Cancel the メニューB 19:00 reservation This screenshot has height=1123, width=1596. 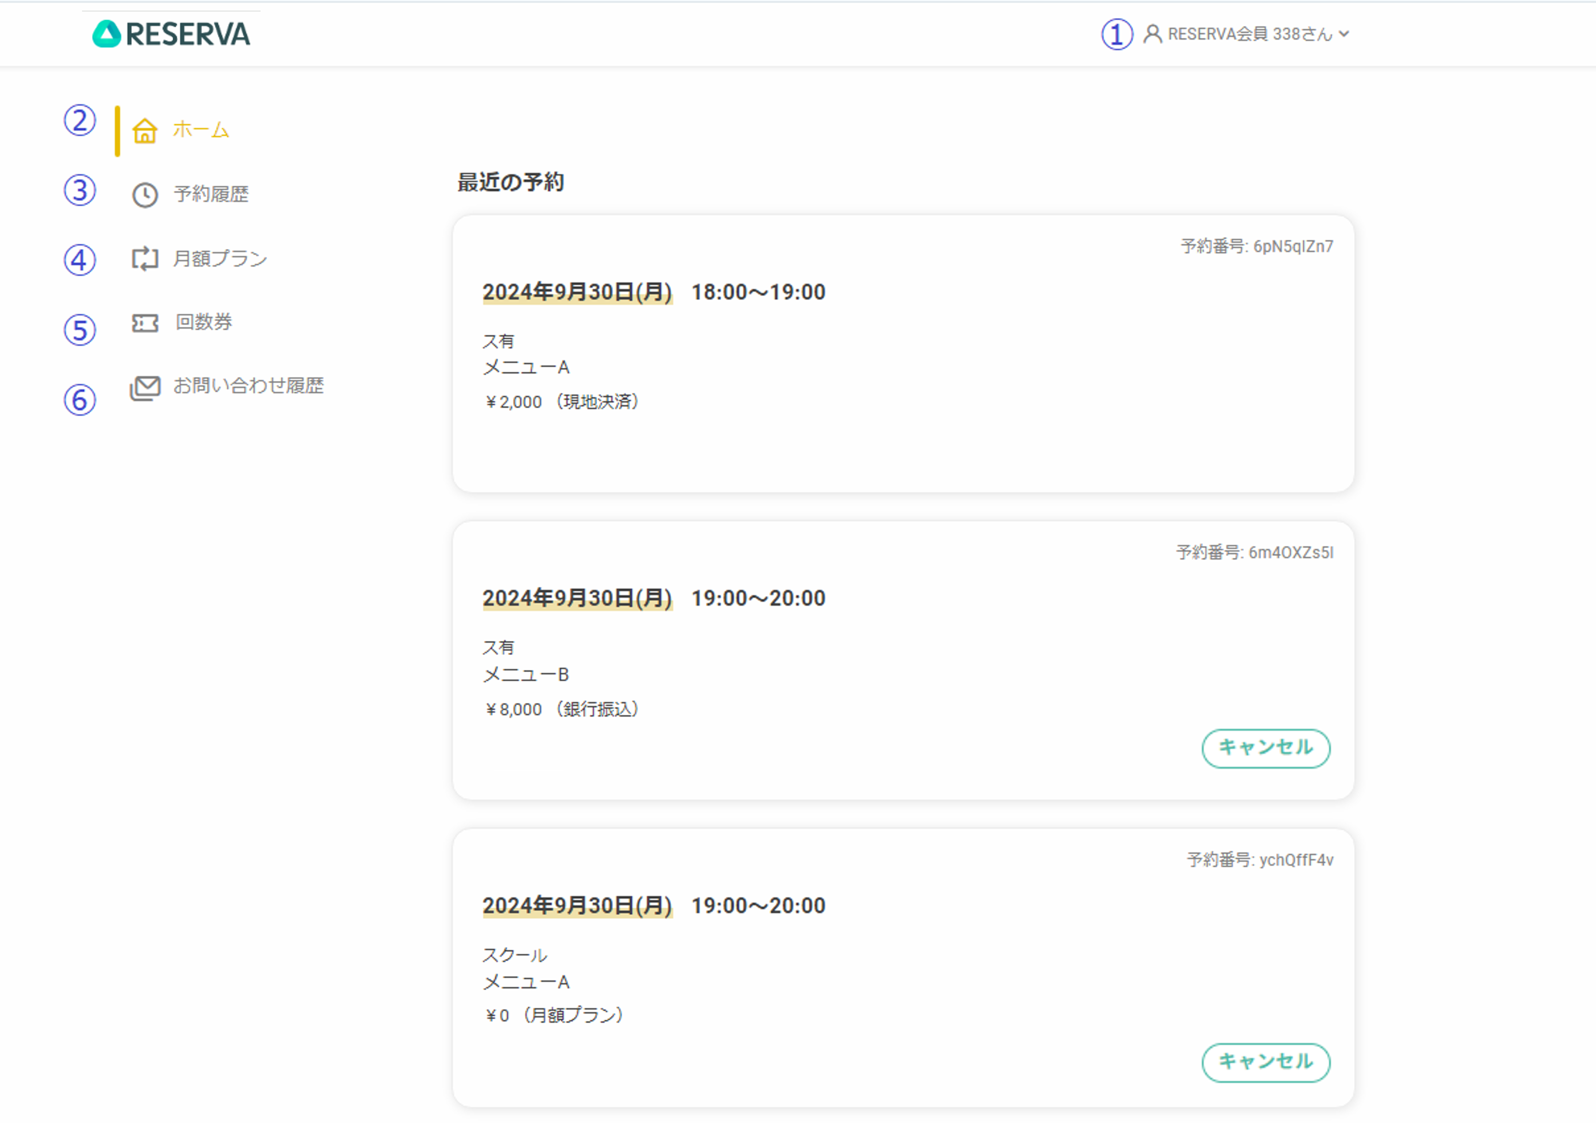[1265, 748]
